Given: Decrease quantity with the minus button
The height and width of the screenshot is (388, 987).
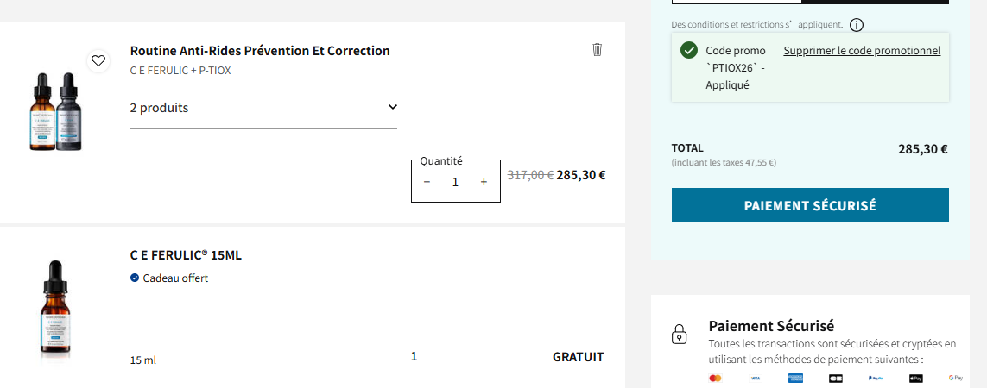Looking at the screenshot, I should 427,182.
